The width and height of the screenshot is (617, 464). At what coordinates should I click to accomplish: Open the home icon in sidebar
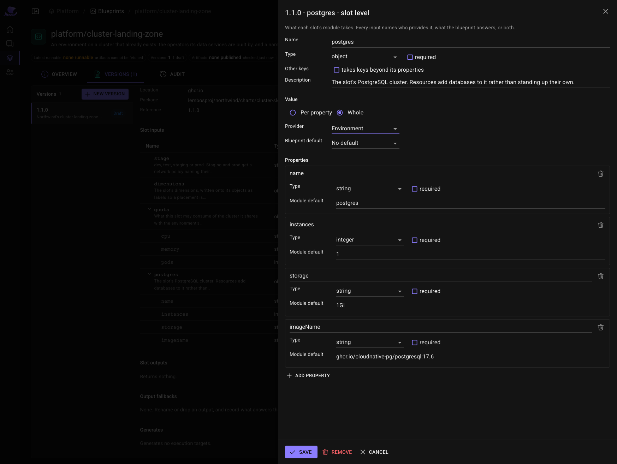tap(10, 30)
